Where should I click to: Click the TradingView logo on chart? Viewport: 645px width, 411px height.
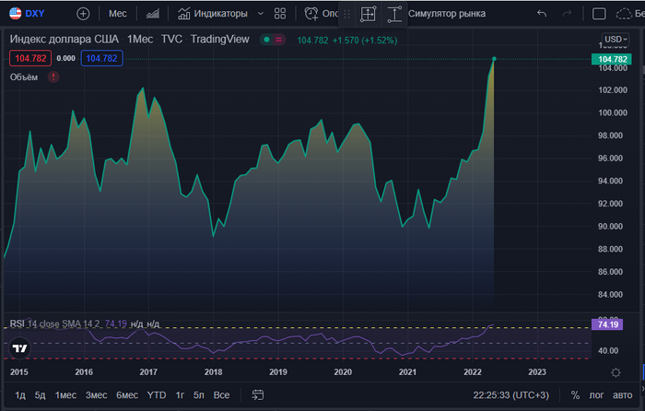pyautogui.click(x=18, y=349)
